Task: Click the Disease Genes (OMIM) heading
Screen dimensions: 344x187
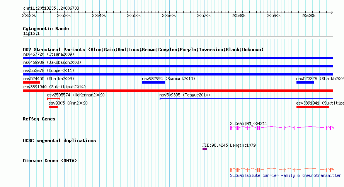Action: (x=50, y=161)
